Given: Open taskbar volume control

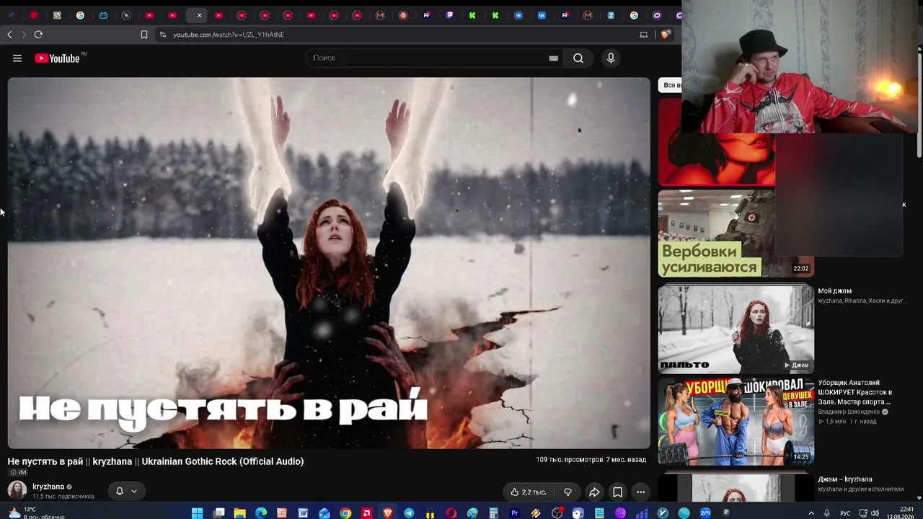Looking at the screenshot, I should pyautogui.click(x=875, y=513).
